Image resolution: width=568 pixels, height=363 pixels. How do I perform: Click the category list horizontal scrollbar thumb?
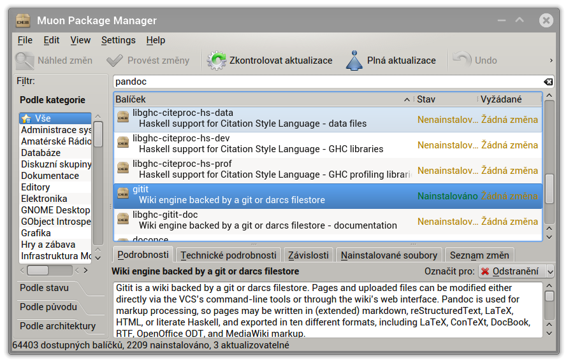point(38,271)
